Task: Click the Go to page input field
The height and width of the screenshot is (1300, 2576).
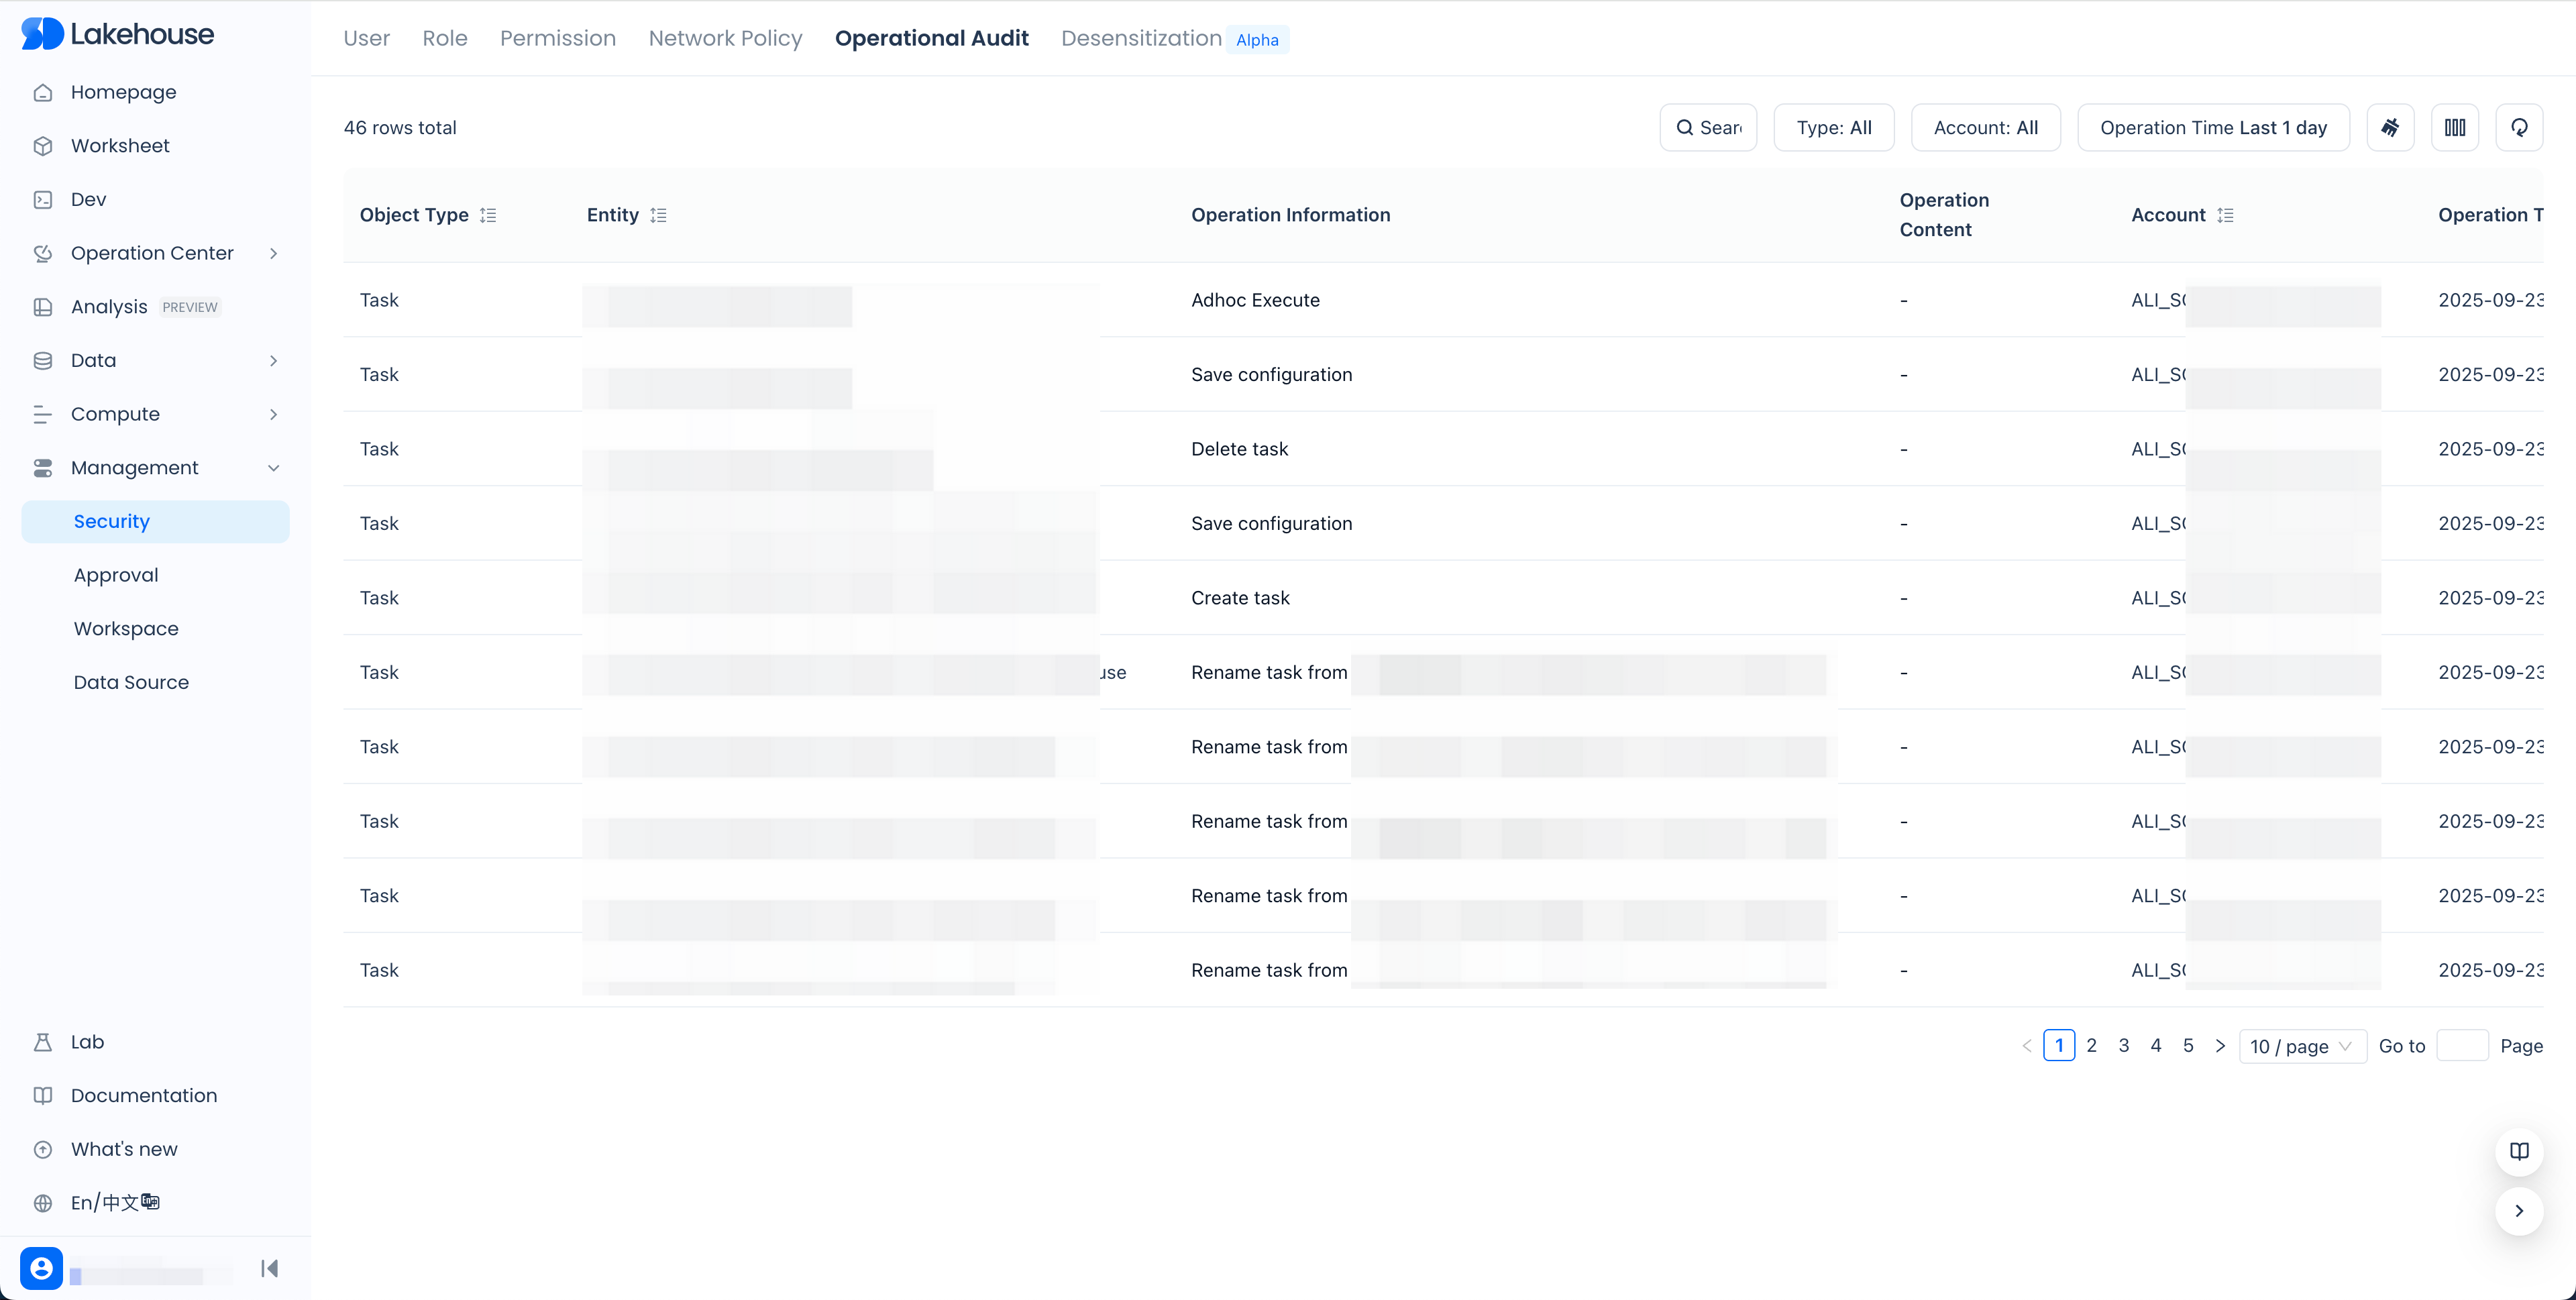Action: tap(2462, 1045)
